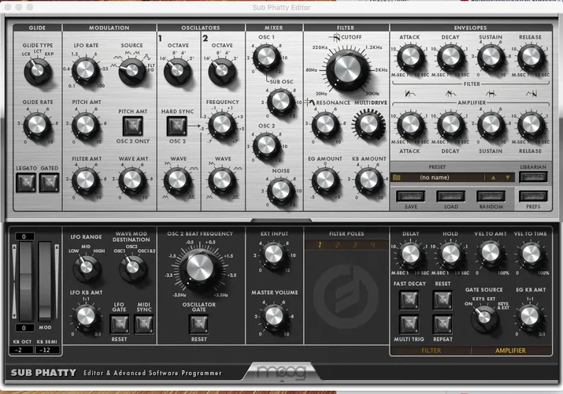The height and width of the screenshot is (394, 563).
Task: Select filter pole 3
Action: click(355, 245)
